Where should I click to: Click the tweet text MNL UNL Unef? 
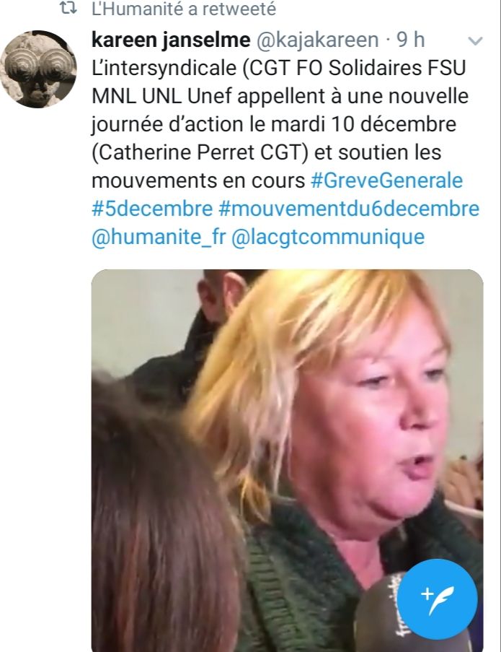click(162, 97)
